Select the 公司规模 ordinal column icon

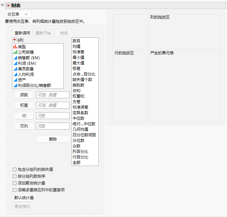(15, 52)
